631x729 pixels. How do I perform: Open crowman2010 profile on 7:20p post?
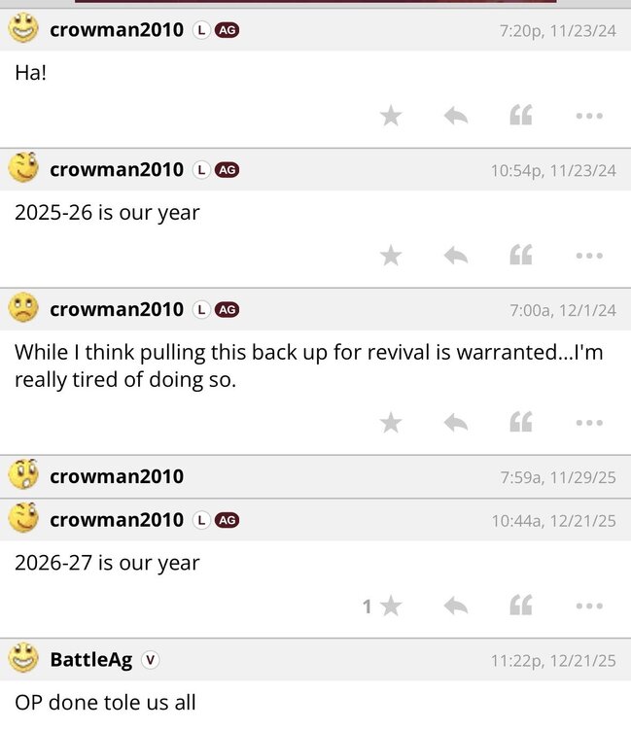[x=117, y=30]
